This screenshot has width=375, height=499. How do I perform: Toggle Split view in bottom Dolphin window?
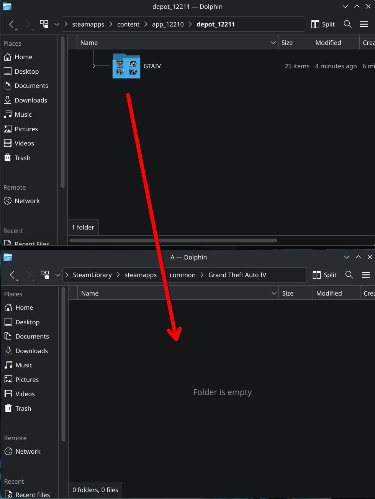324,275
